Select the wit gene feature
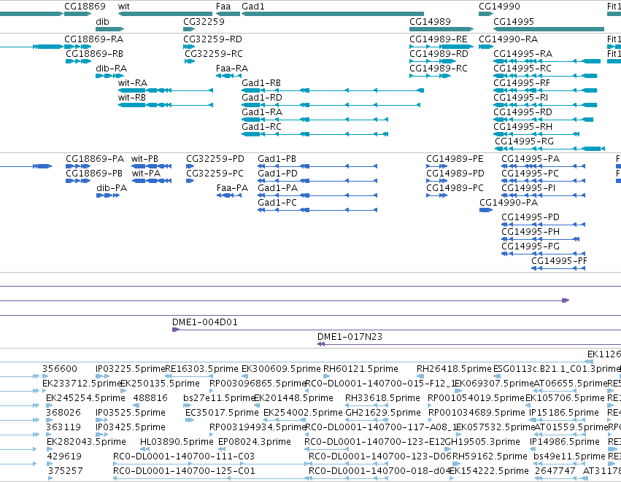 [165, 14]
